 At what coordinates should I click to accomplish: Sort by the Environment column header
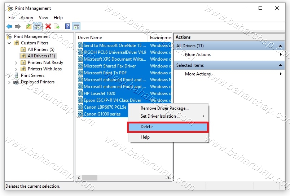tap(160, 38)
